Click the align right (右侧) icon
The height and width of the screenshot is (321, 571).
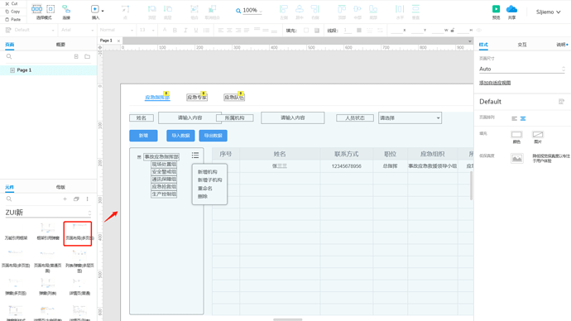pyautogui.click(x=315, y=9)
